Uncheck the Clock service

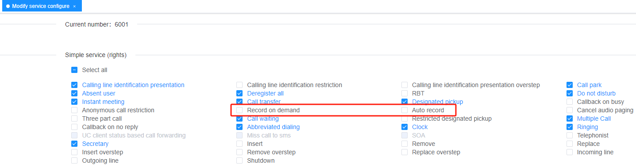[x=405, y=127]
